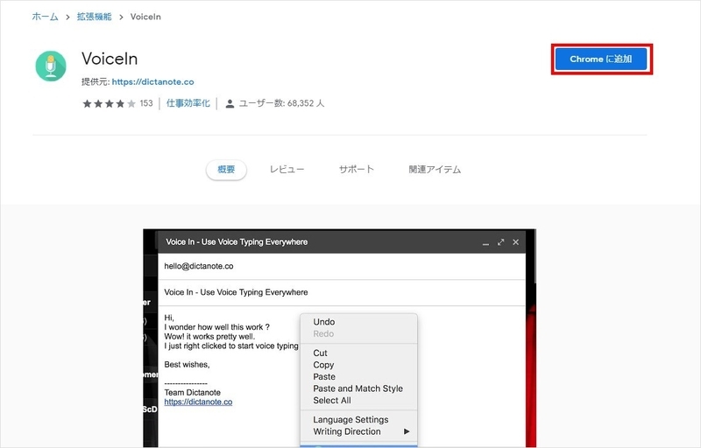Switch to the 関連アイテム tab
Screen dimensions: 701x448
click(435, 170)
